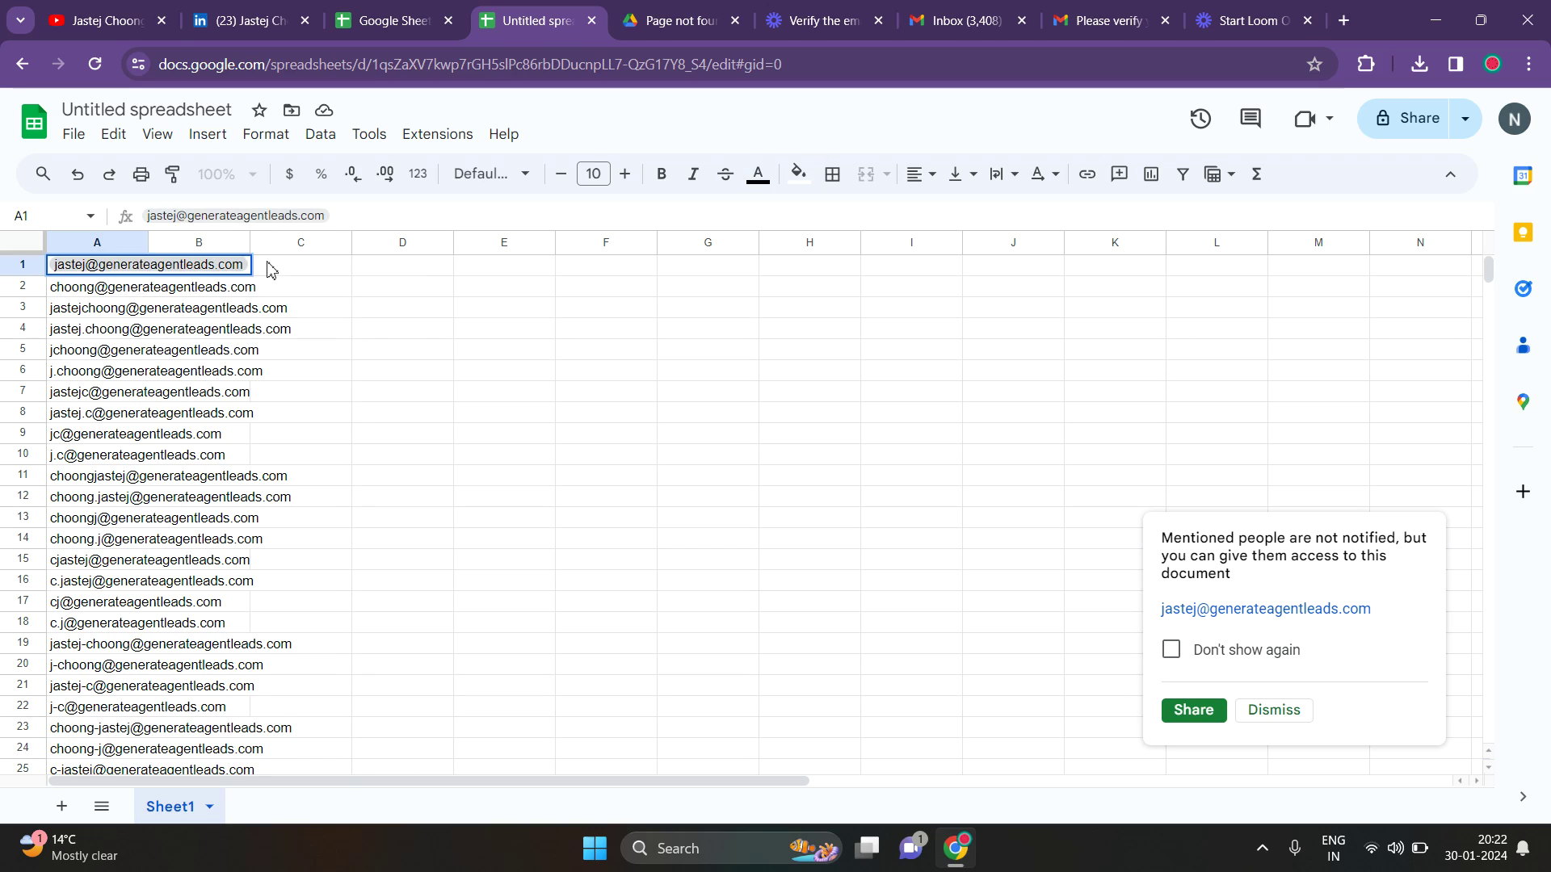Click the insert chart icon
Viewport: 1551px width, 872px height.
[x=1151, y=174]
